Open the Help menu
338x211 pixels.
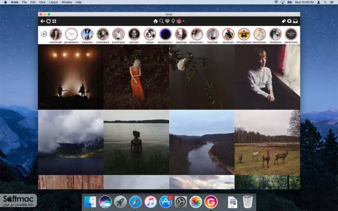click(79, 2)
